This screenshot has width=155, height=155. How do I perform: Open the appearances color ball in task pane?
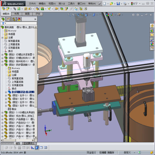click(152, 44)
